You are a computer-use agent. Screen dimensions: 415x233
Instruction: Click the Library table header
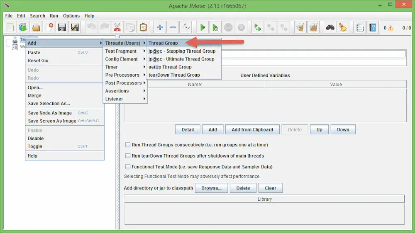click(x=264, y=199)
